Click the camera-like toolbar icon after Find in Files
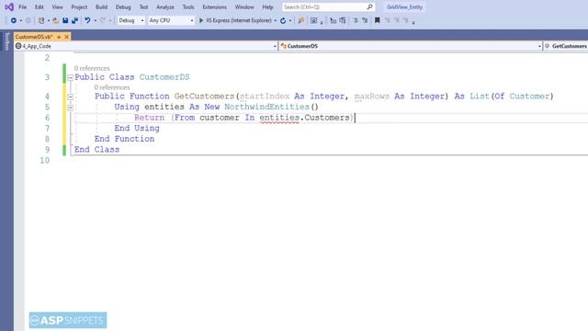 pos(314,20)
